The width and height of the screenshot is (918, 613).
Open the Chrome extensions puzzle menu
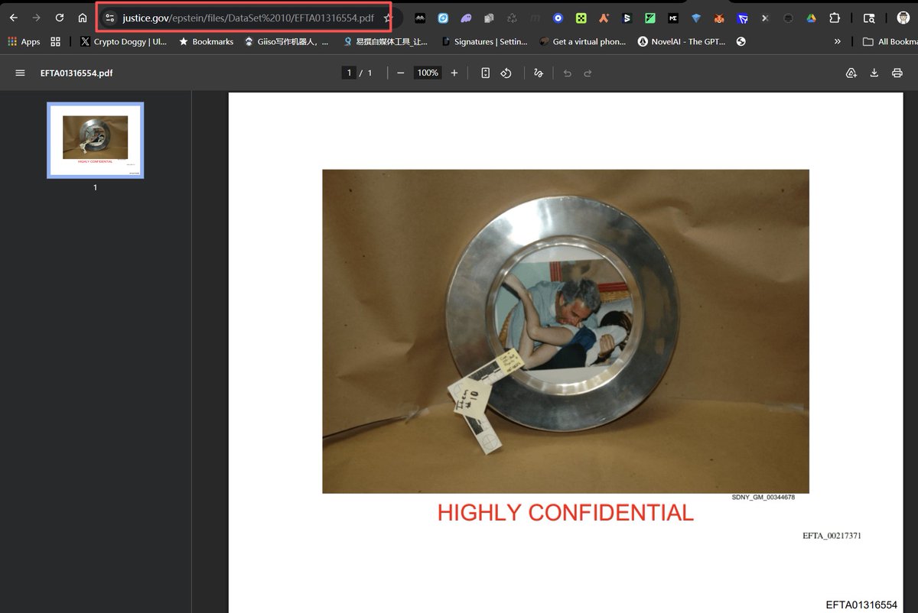pyautogui.click(x=835, y=18)
